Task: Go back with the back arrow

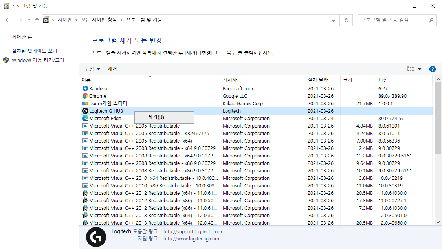Action: coord(8,20)
